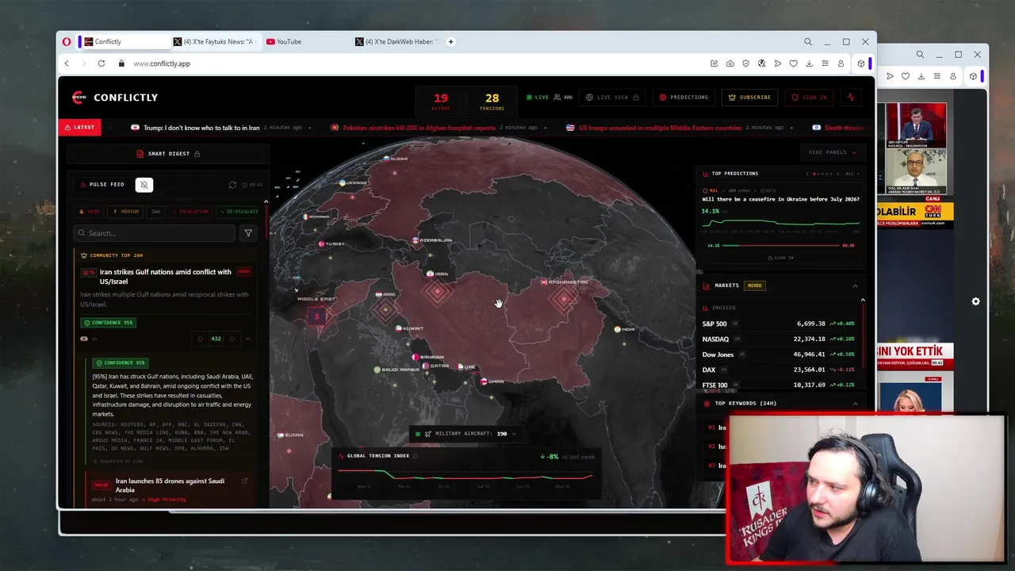
Task: Open the locked Live View button
Action: click(611, 98)
